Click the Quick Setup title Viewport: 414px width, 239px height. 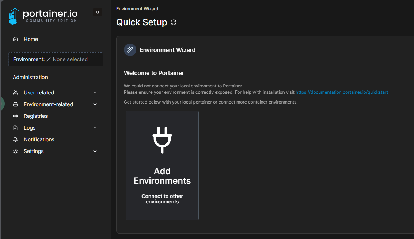point(141,22)
